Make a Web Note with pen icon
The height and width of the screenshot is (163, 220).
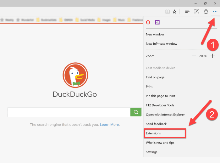click(196, 12)
